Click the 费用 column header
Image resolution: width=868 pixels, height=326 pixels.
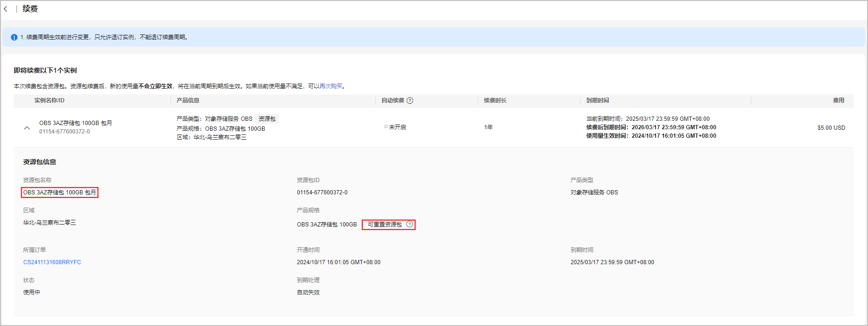(838, 100)
